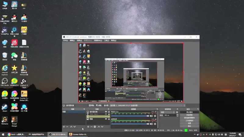This screenshot has height=137, width=244.
Task: Move the selected source up
Action: click(99, 127)
